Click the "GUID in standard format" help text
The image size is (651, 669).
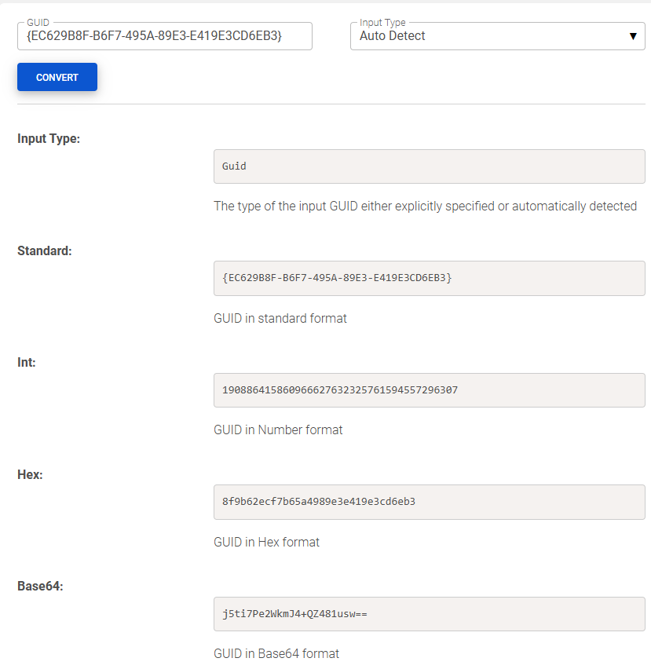[280, 319]
